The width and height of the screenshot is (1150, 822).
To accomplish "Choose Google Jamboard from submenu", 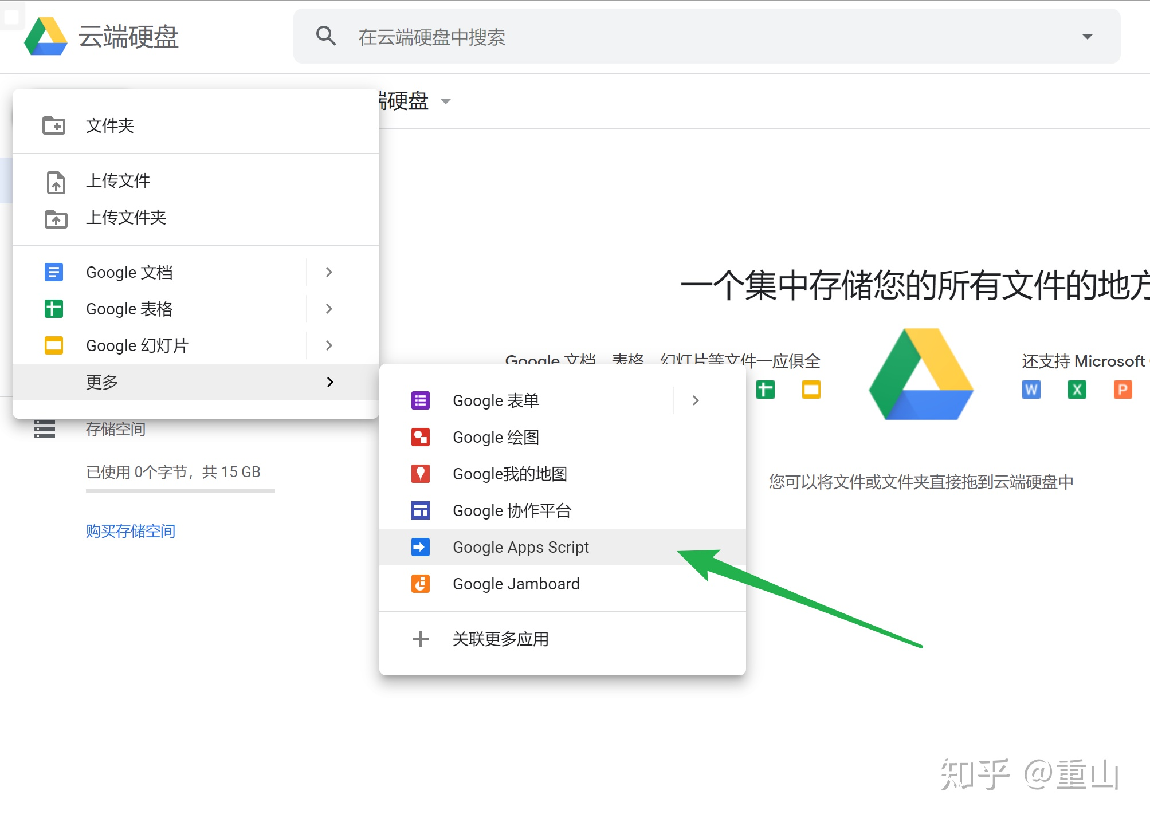I will pos(516,584).
